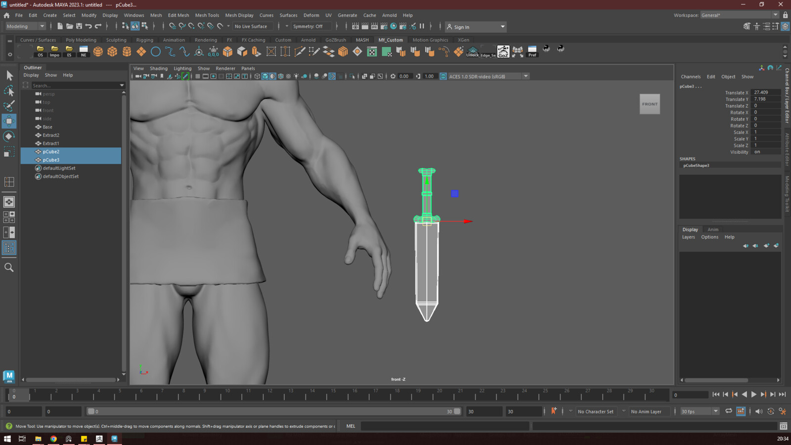Create a polygon sphere from shelf

click(x=98, y=51)
